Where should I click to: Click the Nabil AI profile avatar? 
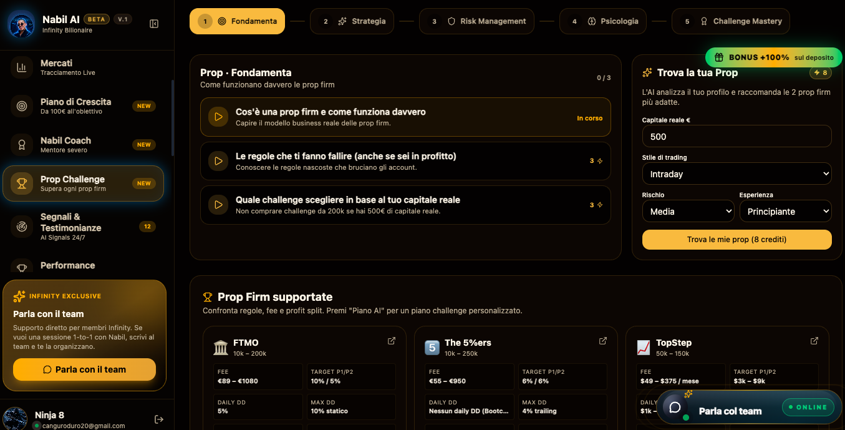tap(22, 24)
